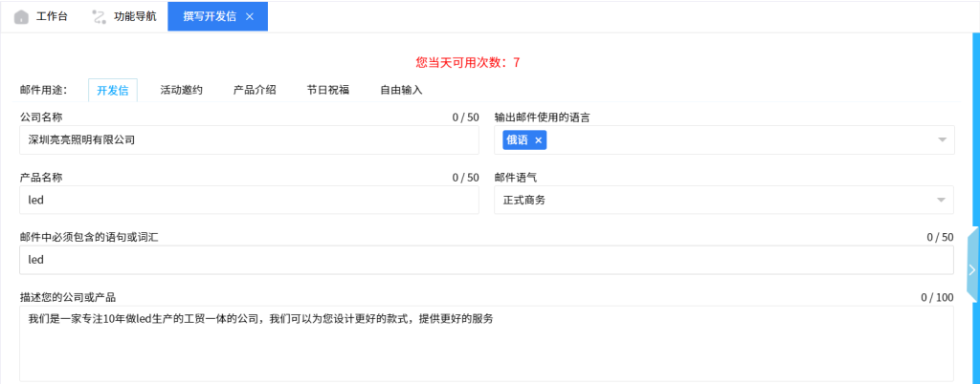Screen dimensions: 980x384
Task: Expand the right-edge side panel arrow
Action: [x=973, y=270]
